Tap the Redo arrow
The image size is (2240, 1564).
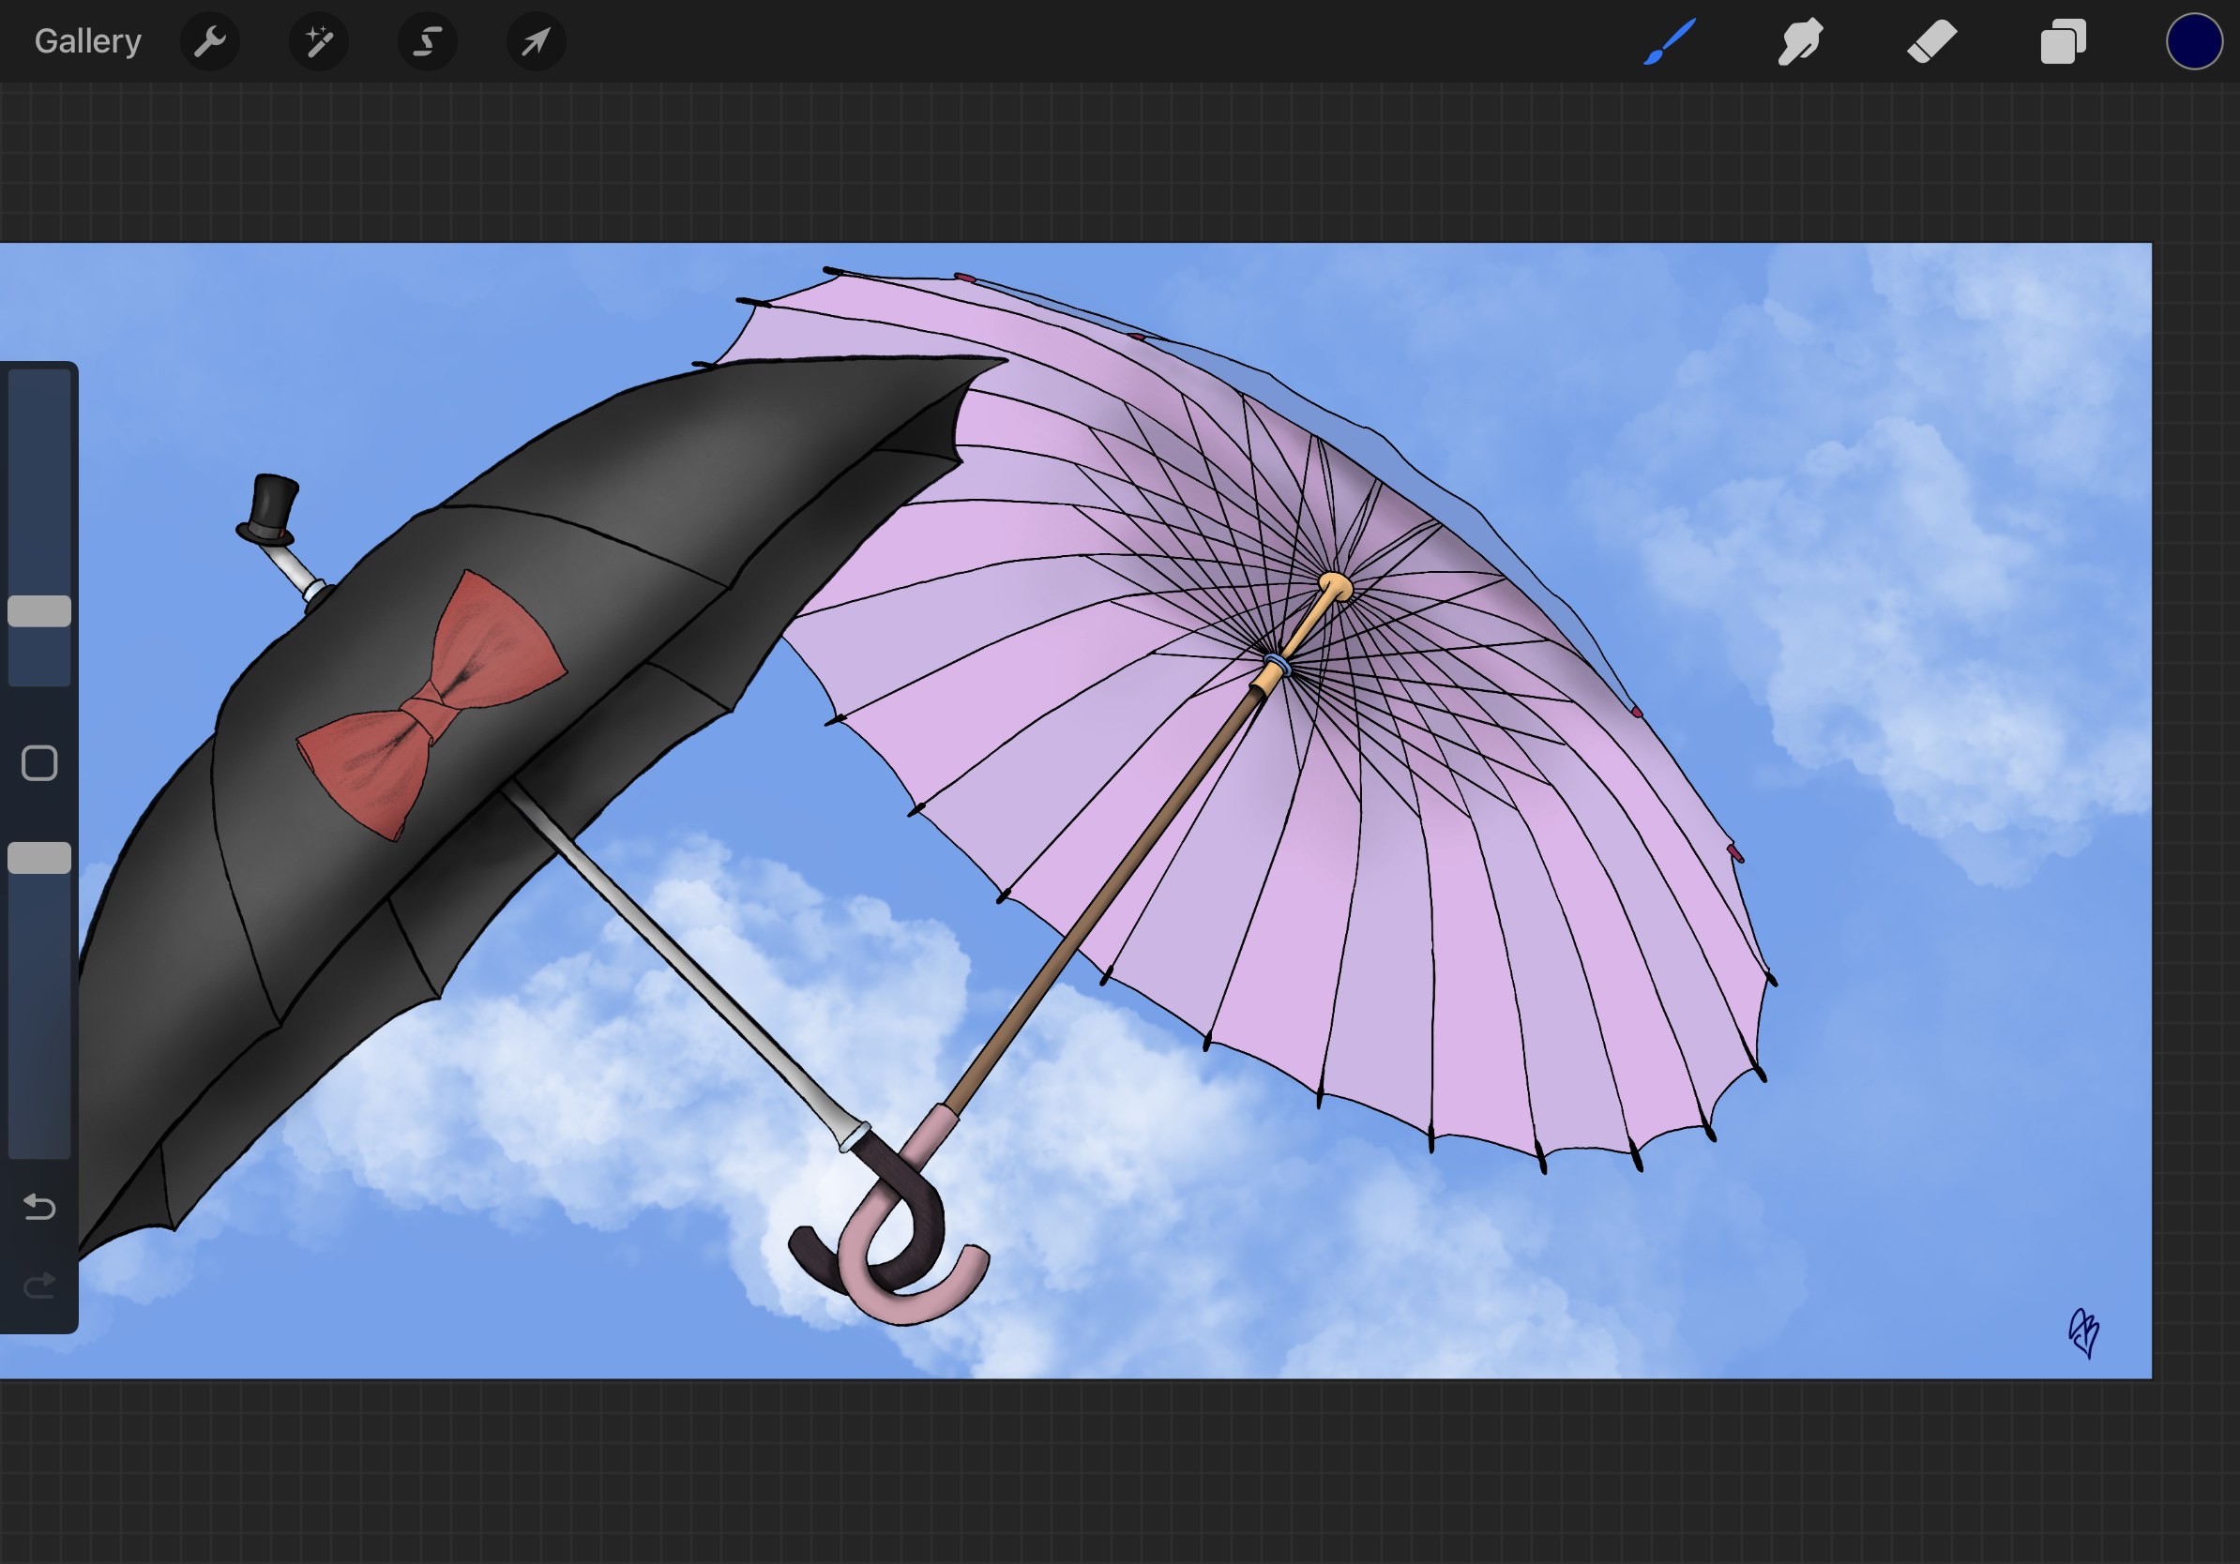[x=39, y=1286]
